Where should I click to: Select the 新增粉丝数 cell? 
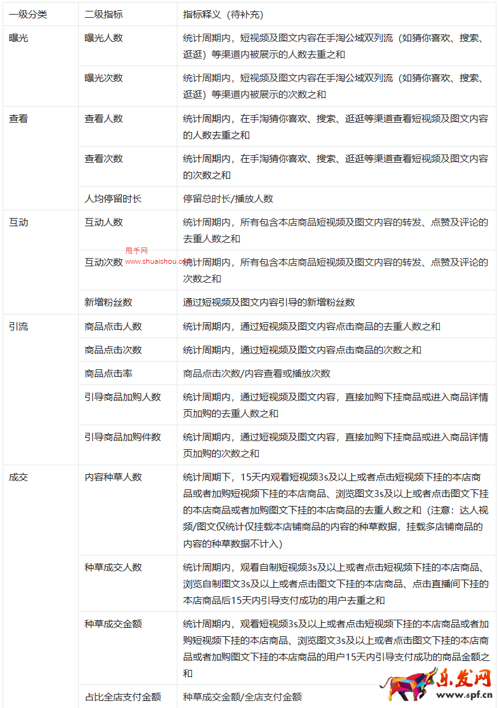point(128,302)
